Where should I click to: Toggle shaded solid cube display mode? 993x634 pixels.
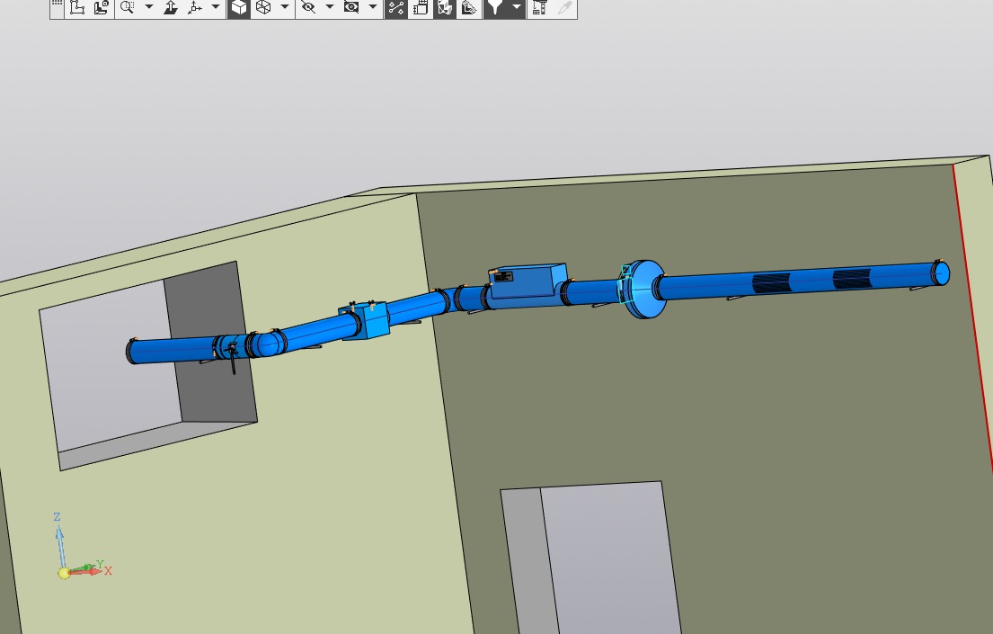[239, 7]
